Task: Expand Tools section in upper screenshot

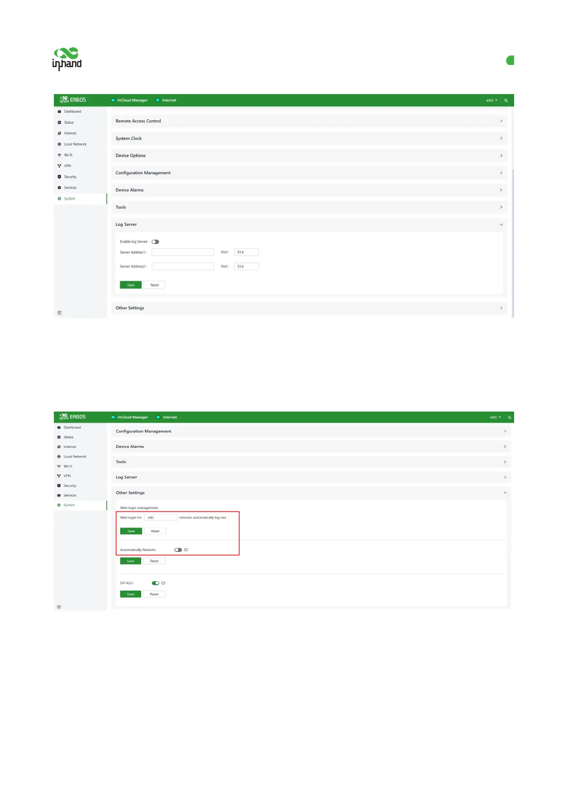Action: coord(309,207)
